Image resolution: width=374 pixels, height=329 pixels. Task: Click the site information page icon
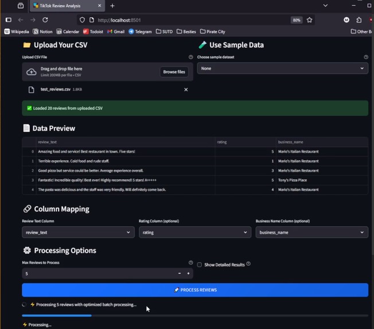tap(92, 20)
